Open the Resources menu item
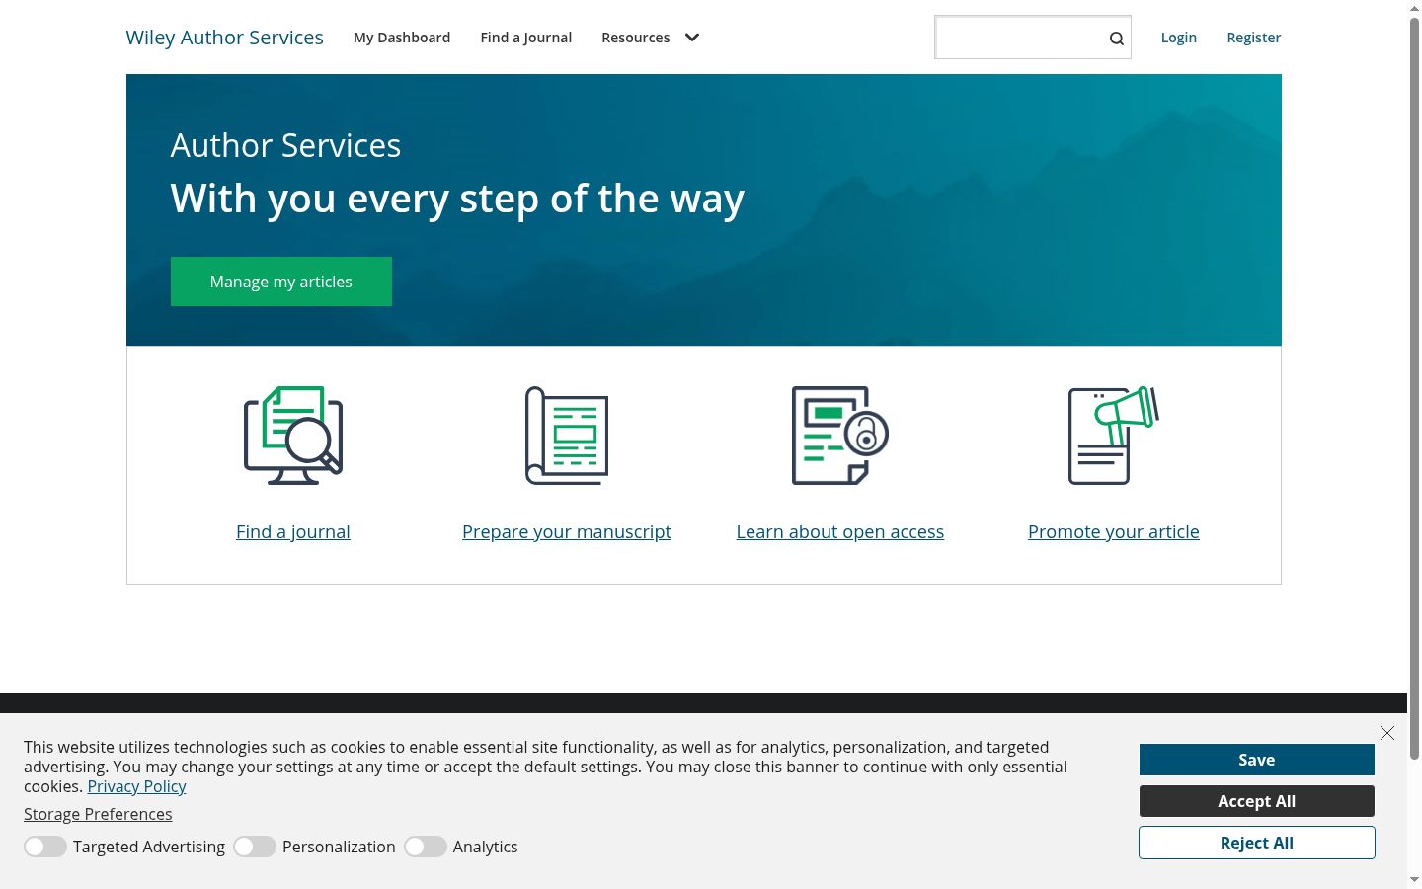Screen dimensions: 1422x889 coord(636,38)
